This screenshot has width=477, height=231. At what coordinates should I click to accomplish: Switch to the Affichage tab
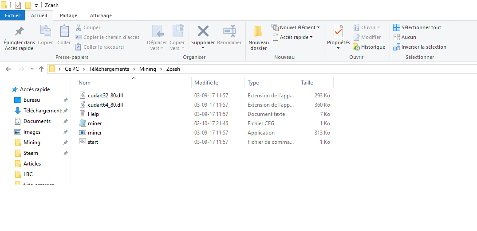(x=101, y=15)
